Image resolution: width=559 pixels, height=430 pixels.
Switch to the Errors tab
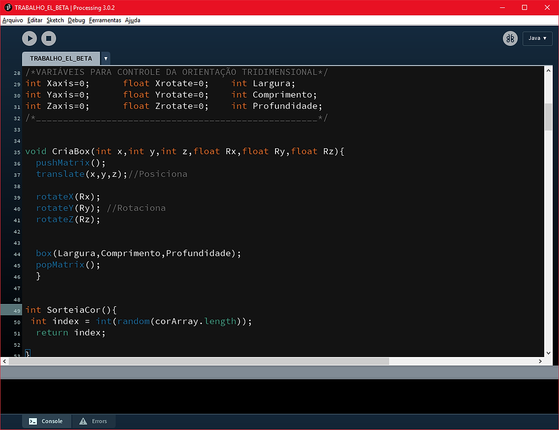[x=94, y=421]
